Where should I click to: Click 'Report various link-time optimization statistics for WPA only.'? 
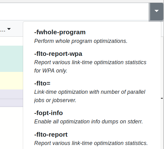coord(90,66)
